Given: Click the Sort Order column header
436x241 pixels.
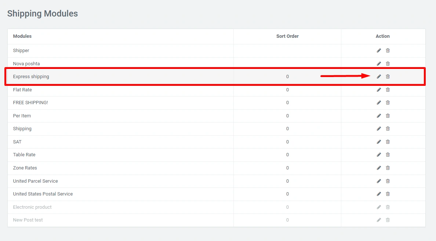Looking at the screenshot, I should 287,36.
